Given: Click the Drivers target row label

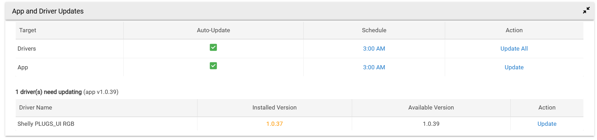Looking at the screenshot, I should 26,49.
